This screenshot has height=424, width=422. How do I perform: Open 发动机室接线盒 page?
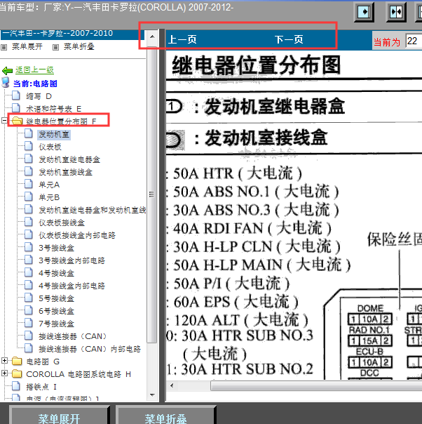click(x=66, y=172)
